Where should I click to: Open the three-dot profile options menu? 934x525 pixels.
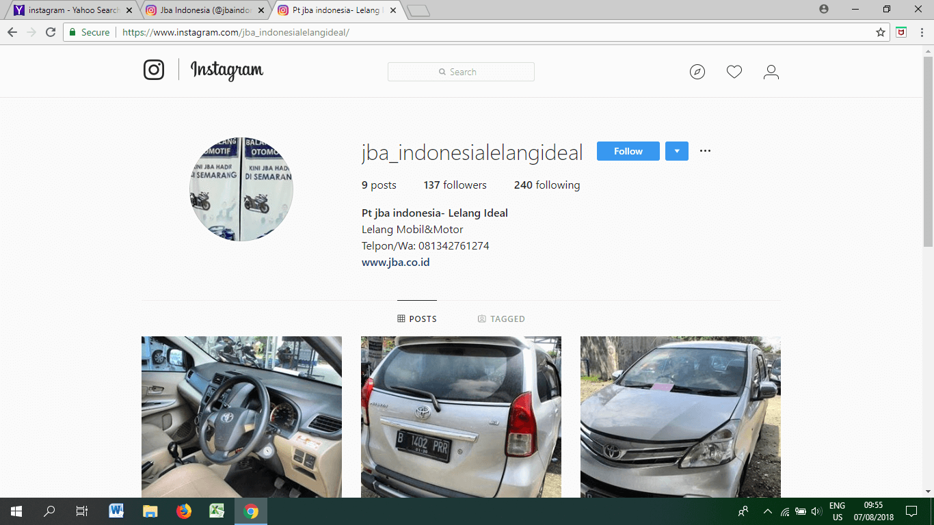click(705, 151)
